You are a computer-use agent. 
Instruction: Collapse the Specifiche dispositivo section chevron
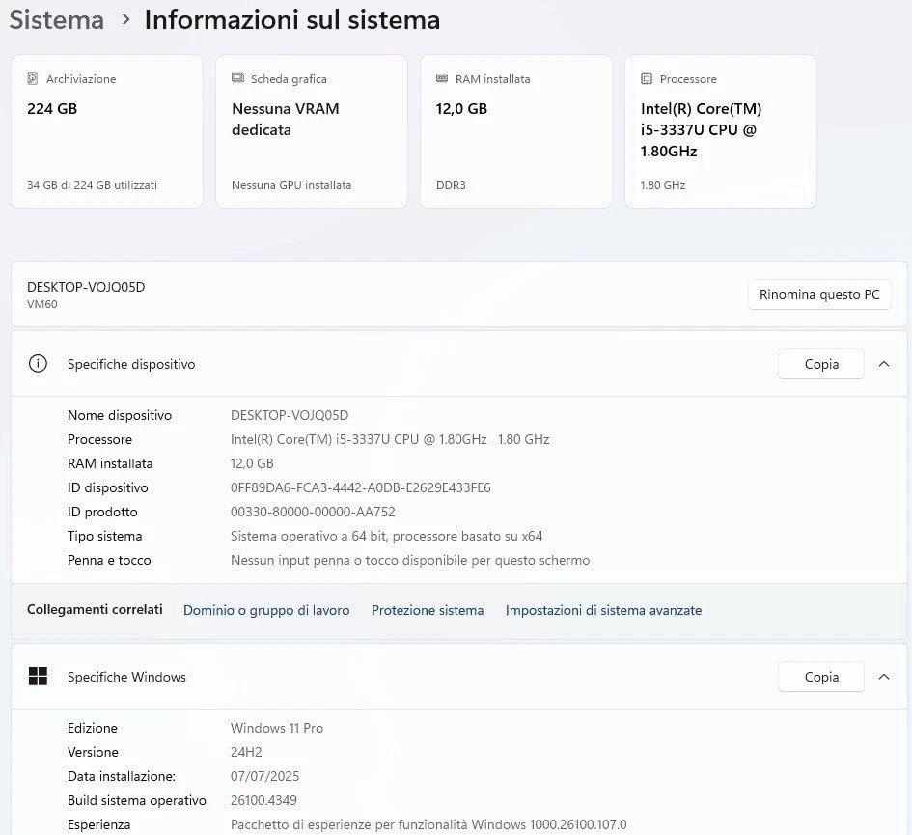tap(883, 364)
